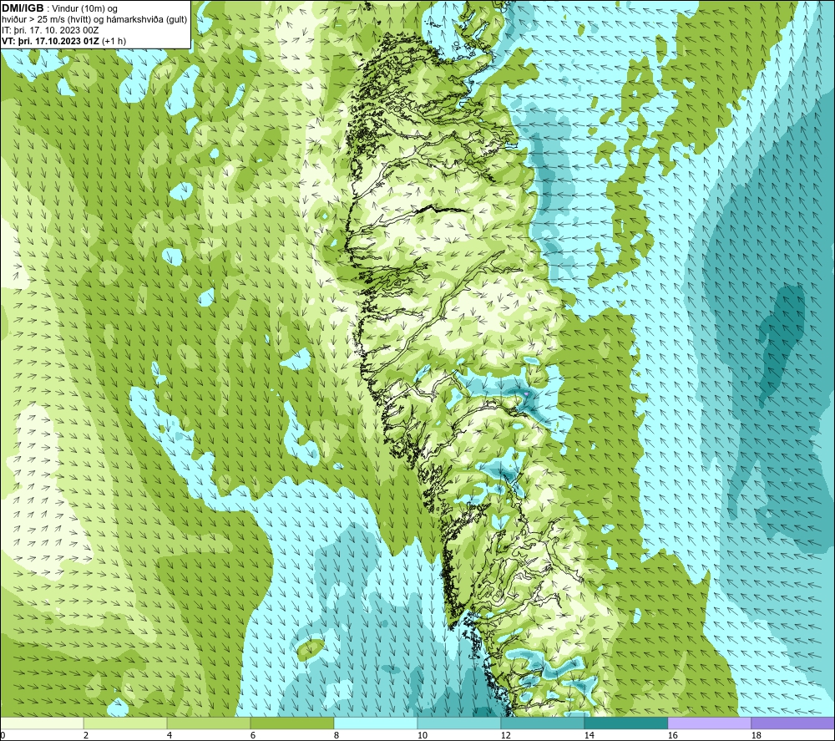Click the purple swatch above 18 m/s

coord(793,723)
